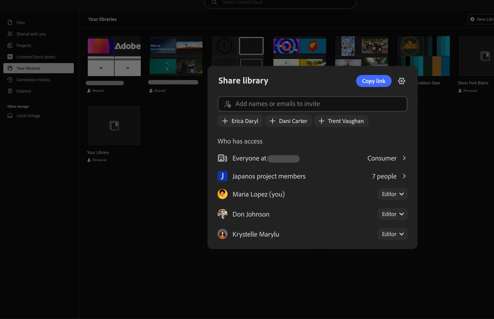
Task: Click the hexagon warning library thumbnail
Action: point(238,51)
